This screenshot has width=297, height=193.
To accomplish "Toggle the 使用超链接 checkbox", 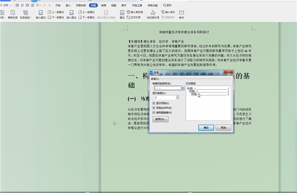I will tap(154, 112).
